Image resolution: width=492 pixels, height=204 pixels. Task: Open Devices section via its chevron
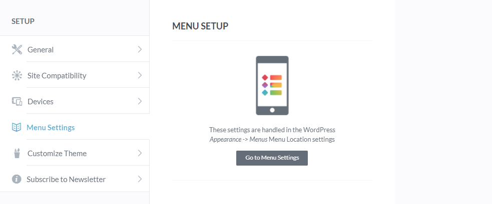coord(140,101)
